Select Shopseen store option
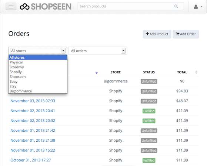This screenshot has height=166, width=207. (38, 77)
